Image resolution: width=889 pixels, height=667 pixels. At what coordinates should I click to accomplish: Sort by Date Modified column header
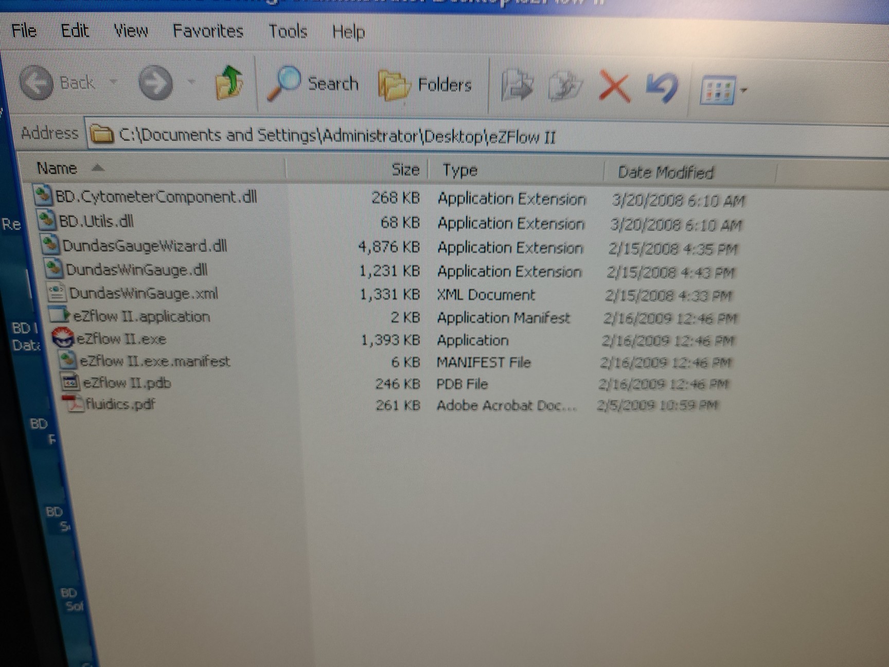(x=665, y=172)
